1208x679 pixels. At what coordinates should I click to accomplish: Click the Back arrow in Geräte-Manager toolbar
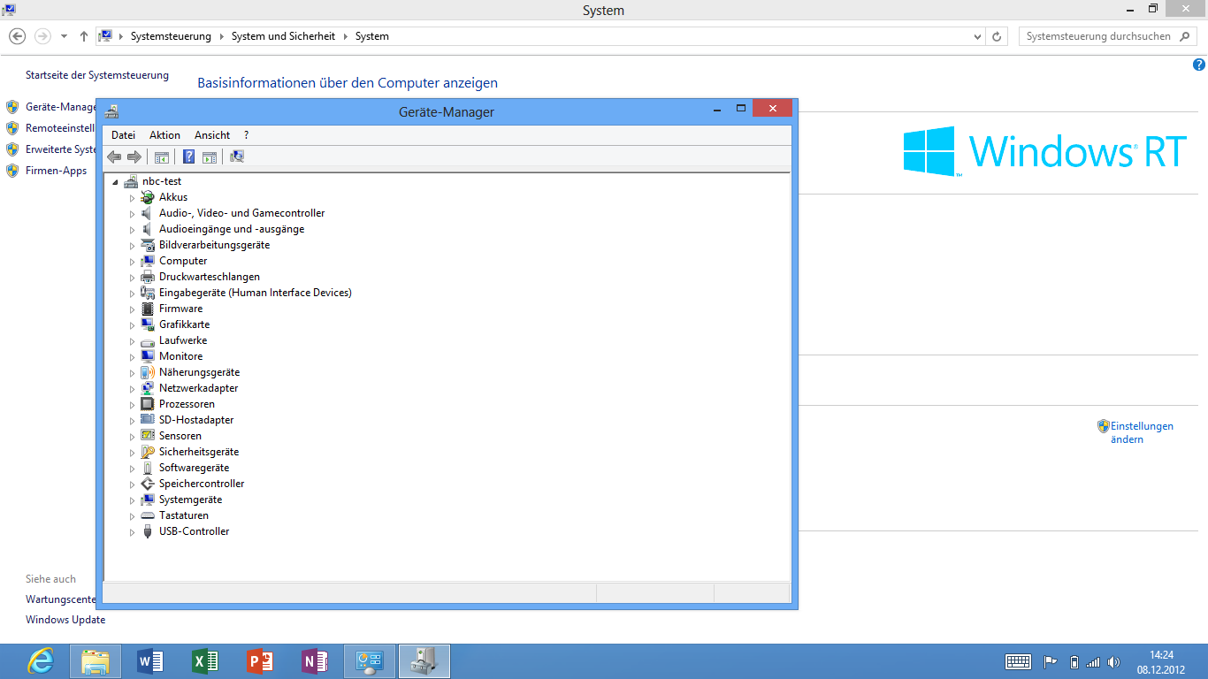(114, 156)
